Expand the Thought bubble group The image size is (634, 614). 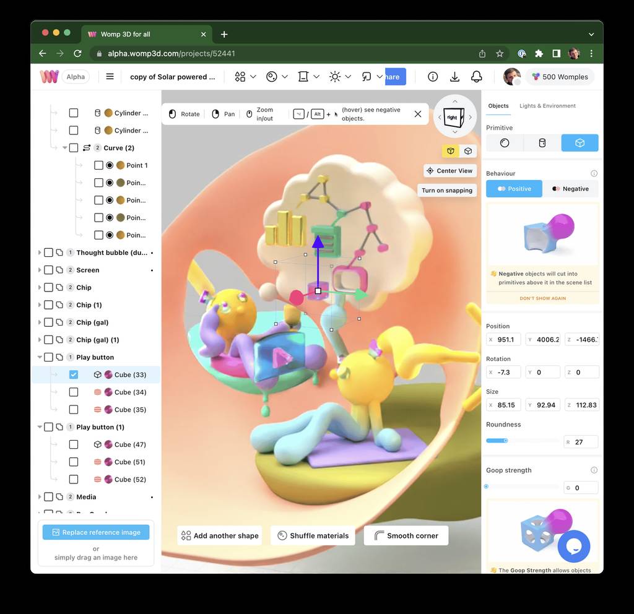(x=40, y=253)
